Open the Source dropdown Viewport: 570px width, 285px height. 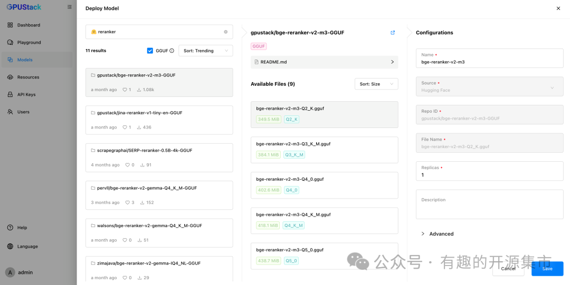click(x=490, y=87)
